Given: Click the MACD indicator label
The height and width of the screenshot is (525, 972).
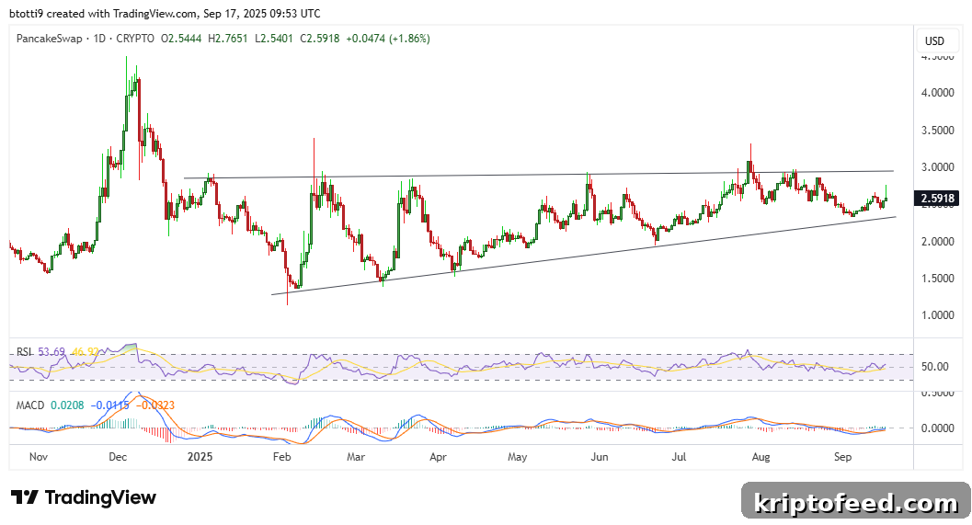Looking at the screenshot, I should 29,405.
